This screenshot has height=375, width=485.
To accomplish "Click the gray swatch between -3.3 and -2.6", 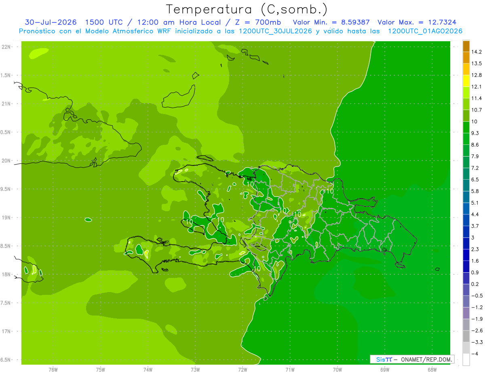I will (x=466, y=336).
